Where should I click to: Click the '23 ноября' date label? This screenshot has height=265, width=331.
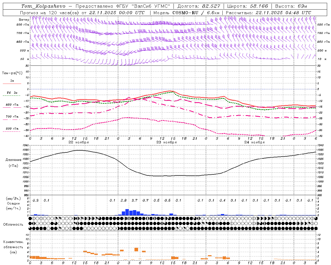[167, 142]
